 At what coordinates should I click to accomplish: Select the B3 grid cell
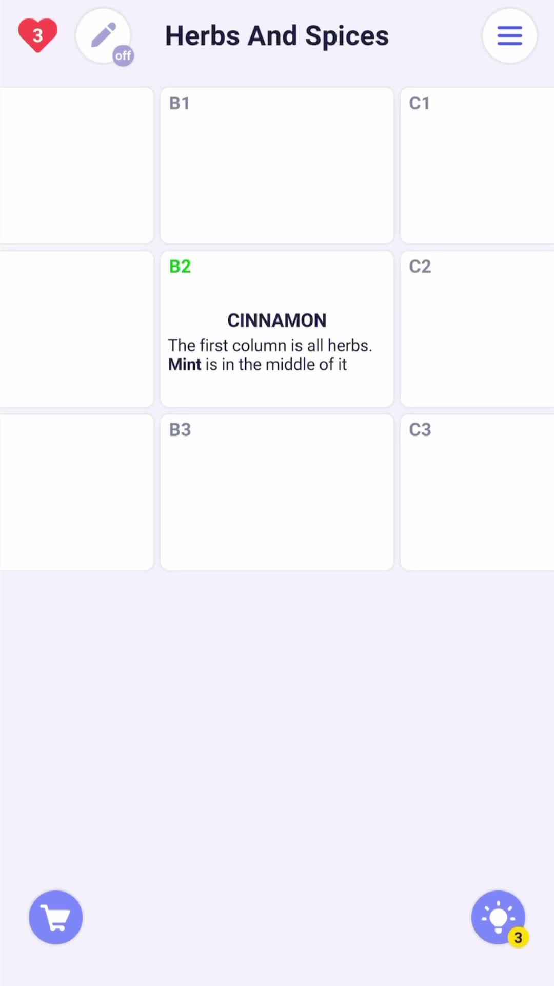coord(277,492)
